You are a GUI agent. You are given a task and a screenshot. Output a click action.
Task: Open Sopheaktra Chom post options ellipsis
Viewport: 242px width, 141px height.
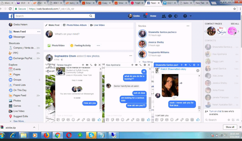point(131,56)
